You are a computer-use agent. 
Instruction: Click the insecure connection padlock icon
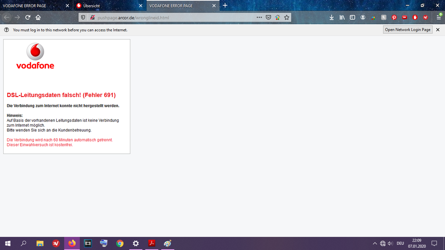click(92, 18)
